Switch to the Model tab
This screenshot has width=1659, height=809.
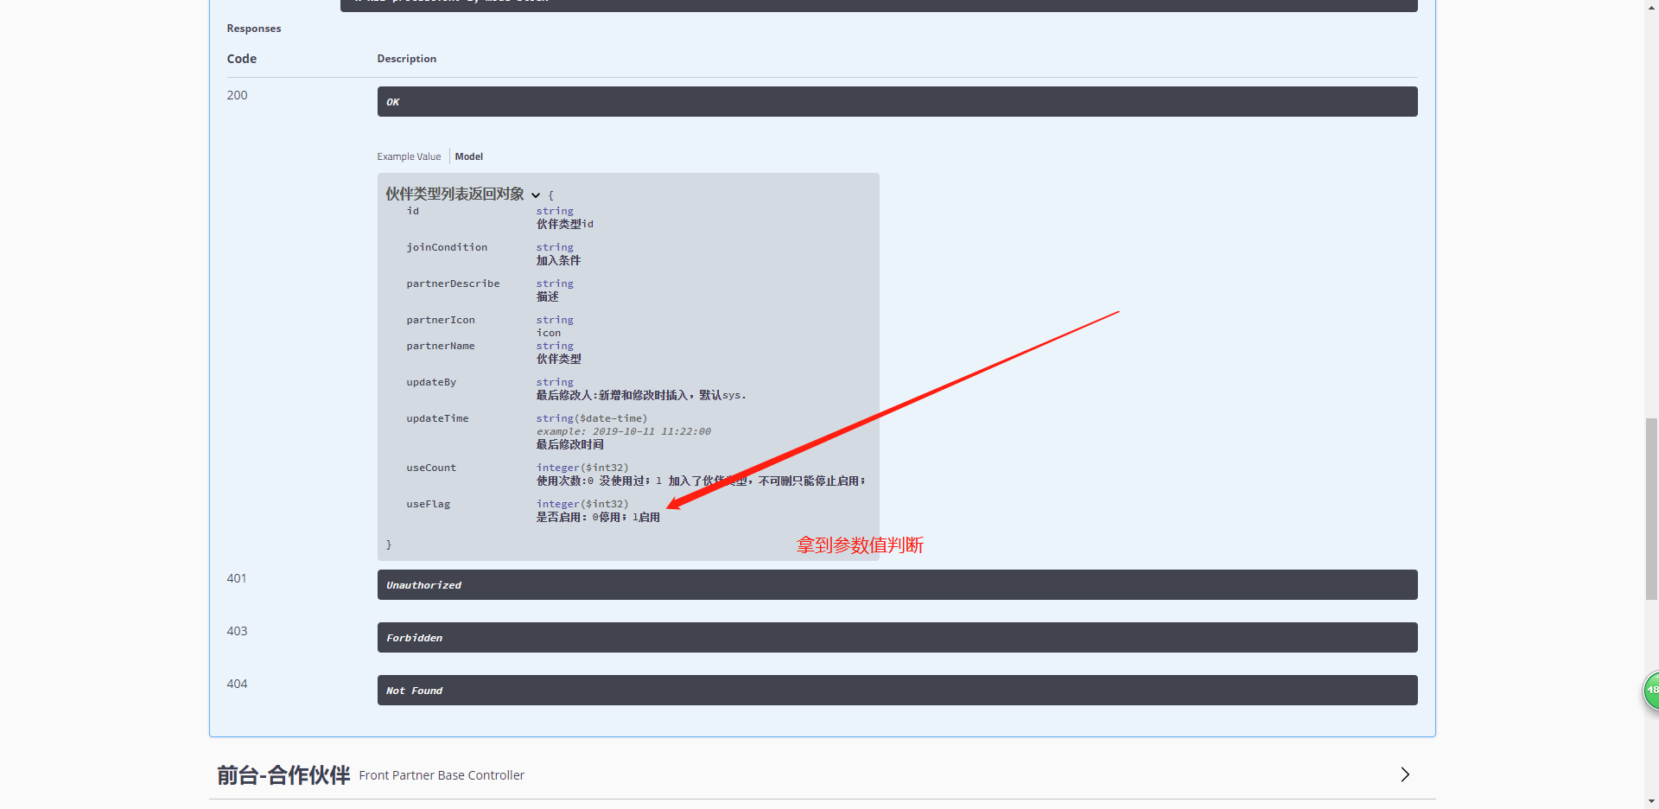click(469, 156)
